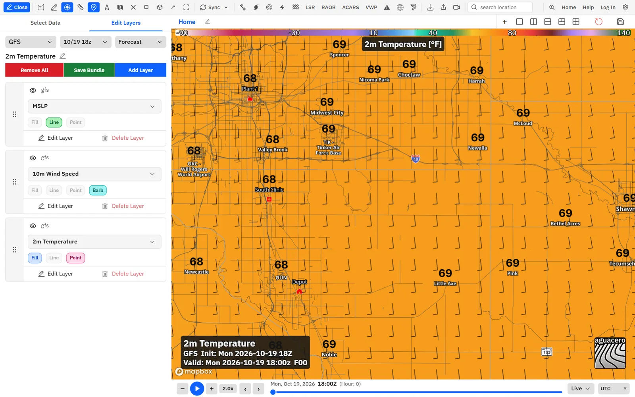Screen dimensions: 635x397
Task: Open the Forecast type dropdown
Action: (x=140, y=42)
